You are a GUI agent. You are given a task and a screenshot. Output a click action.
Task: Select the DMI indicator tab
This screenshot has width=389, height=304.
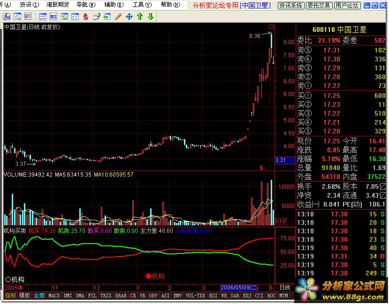click(x=68, y=296)
